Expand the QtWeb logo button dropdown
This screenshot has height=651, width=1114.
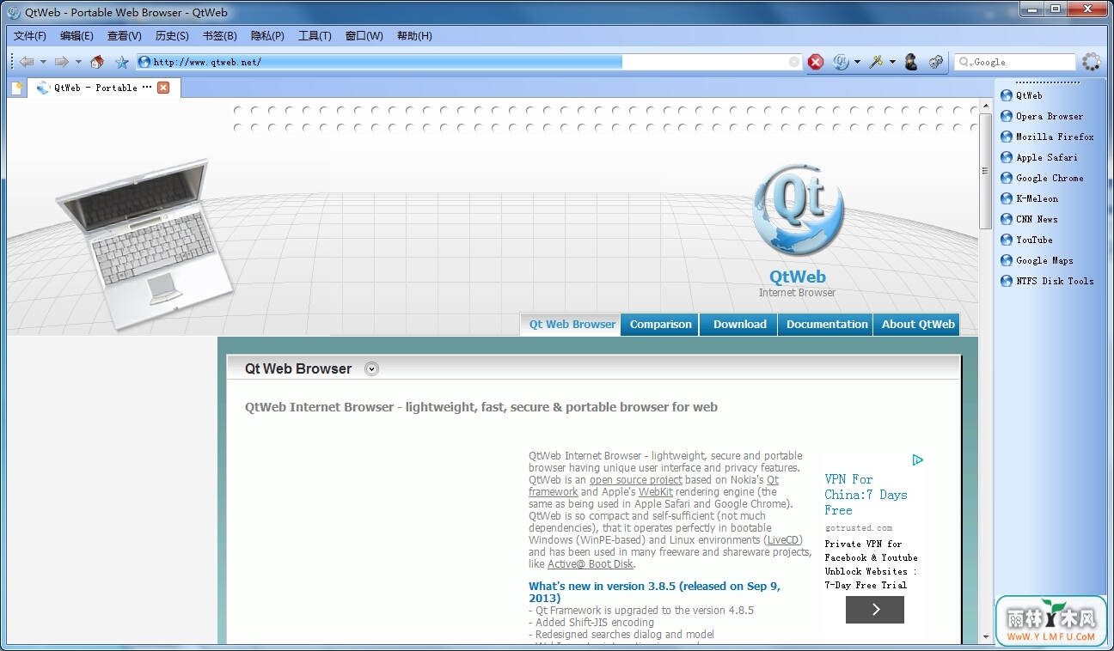(857, 62)
